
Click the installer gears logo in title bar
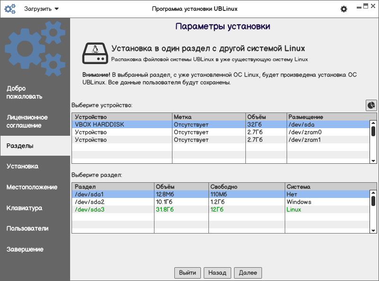click(x=10, y=9)
